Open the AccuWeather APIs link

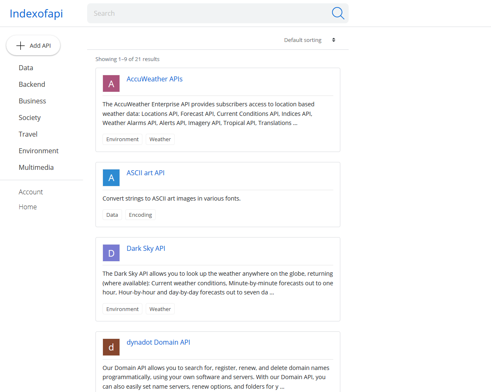point(154,79)
